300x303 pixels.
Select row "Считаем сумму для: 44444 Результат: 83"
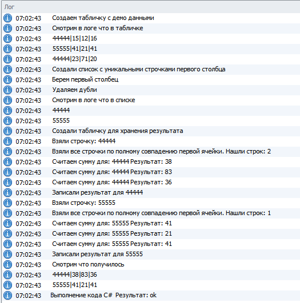151,172
